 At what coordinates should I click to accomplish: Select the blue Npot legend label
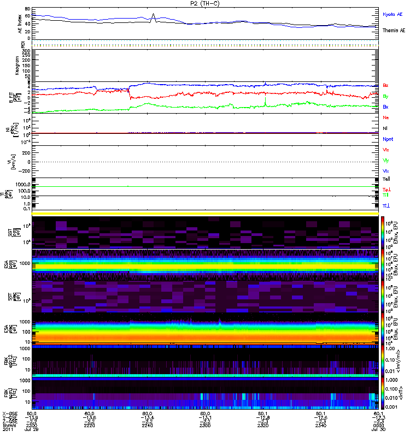388,139
